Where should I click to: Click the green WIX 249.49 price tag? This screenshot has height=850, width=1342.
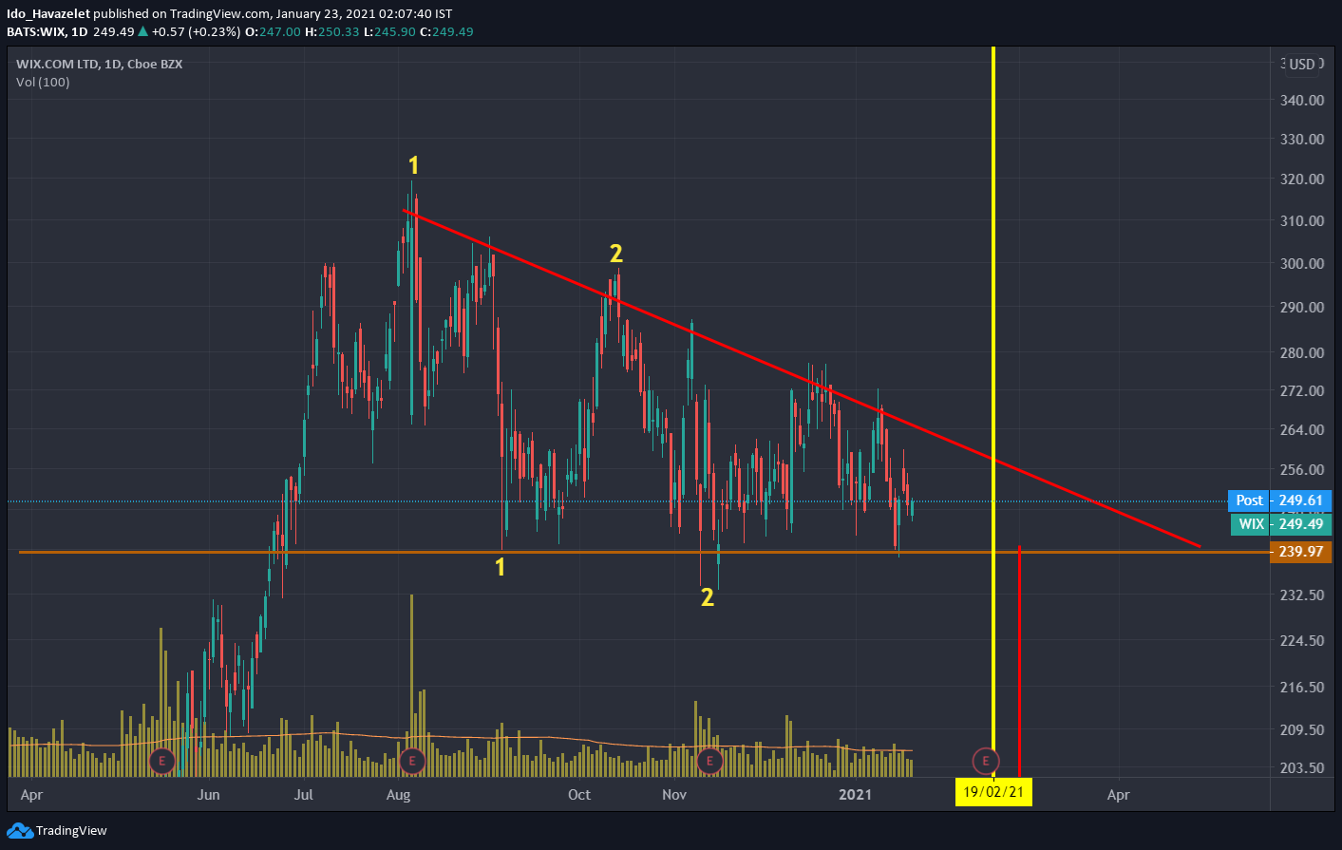point(1281,524)
